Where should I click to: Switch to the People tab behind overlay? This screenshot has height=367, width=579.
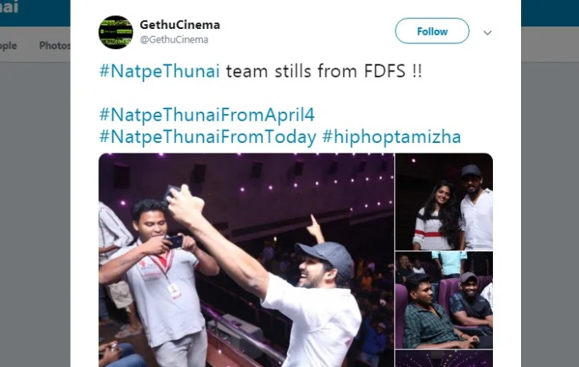click(x=9, y=46)
